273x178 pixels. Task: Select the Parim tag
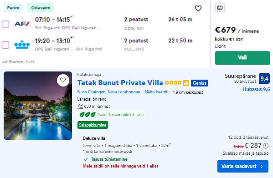pyautogui.click(x=13, y=8)
